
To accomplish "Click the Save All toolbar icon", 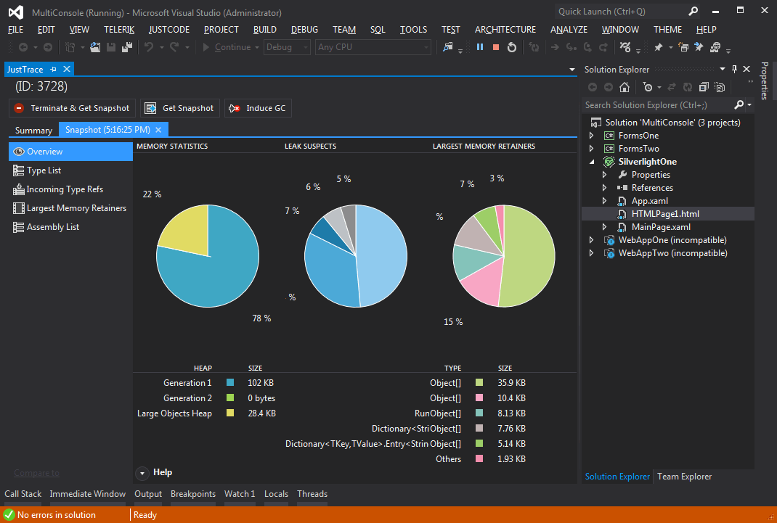I will (x=127, y=47).
